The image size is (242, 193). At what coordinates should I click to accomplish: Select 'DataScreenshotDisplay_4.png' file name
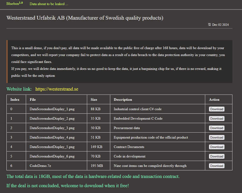[x=52, y=137]
